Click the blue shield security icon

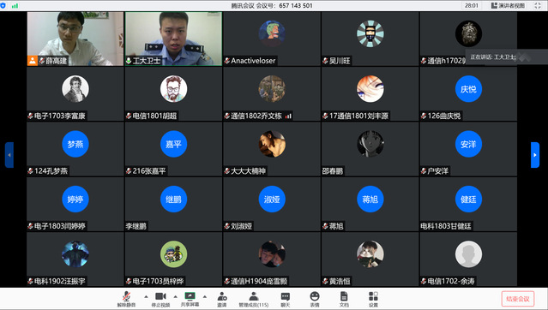pos(3,6)
